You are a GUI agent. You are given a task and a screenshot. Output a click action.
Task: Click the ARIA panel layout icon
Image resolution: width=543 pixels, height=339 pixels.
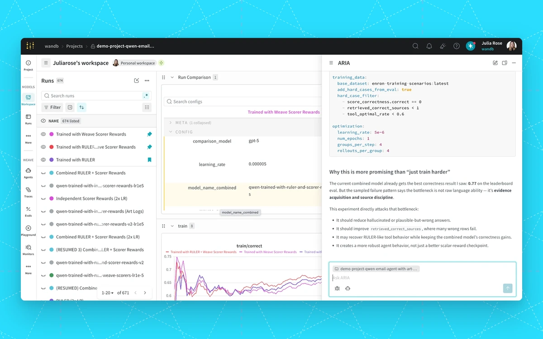pos(505,63)
